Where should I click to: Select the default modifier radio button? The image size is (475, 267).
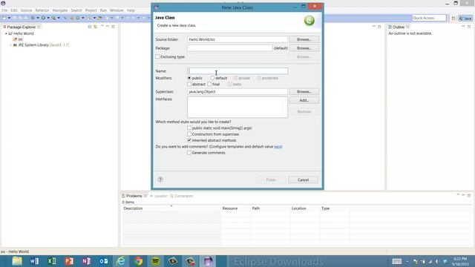[212, 78]
